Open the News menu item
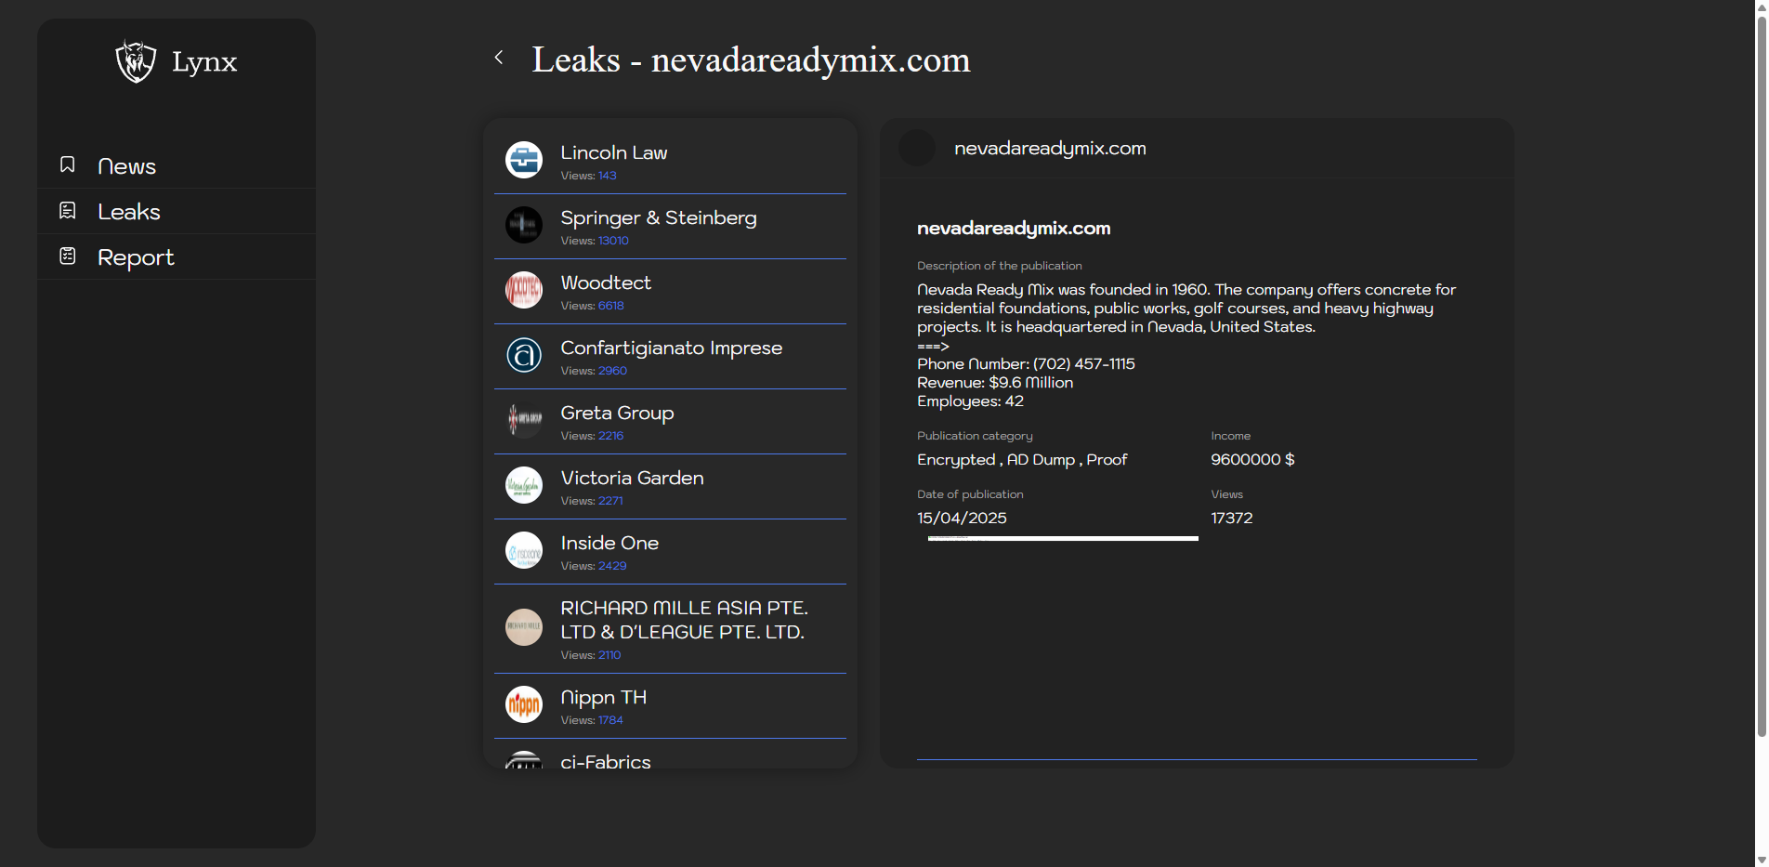 pyautogui.click(x=126, y=166)
